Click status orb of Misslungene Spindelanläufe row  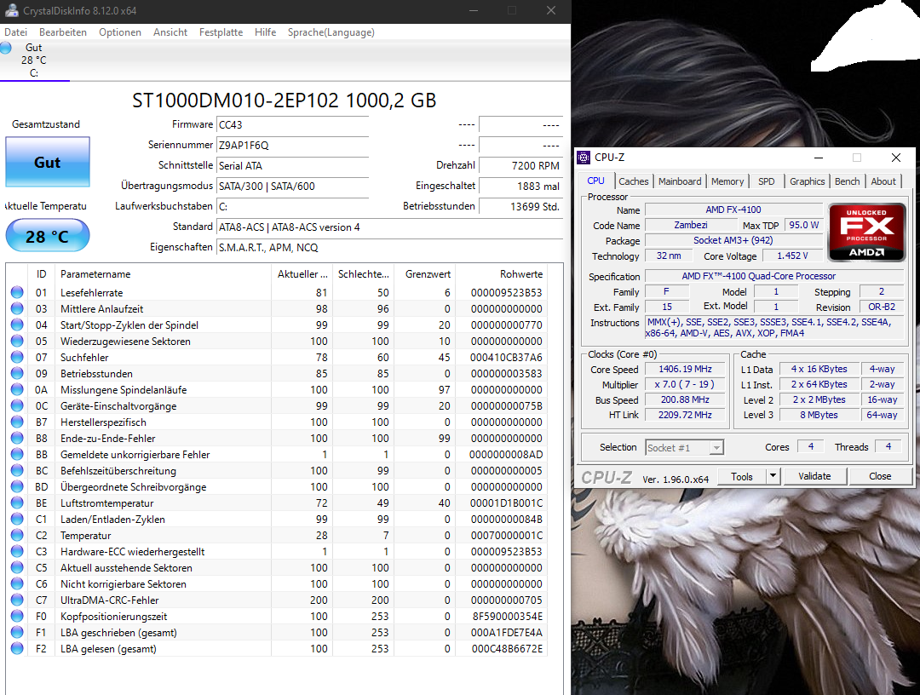[x=17, y=389]
